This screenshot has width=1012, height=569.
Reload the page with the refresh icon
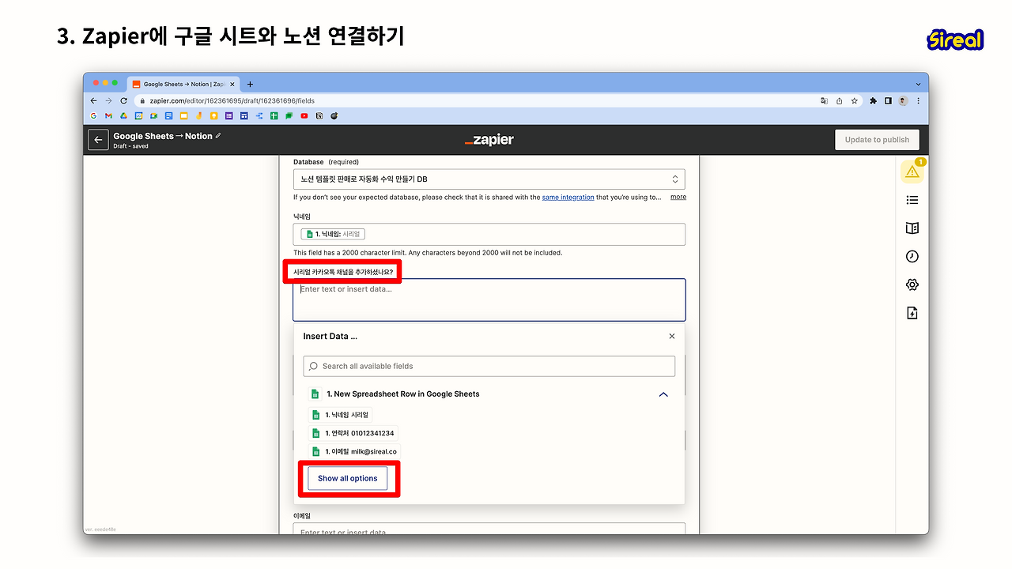click(124, 101)
